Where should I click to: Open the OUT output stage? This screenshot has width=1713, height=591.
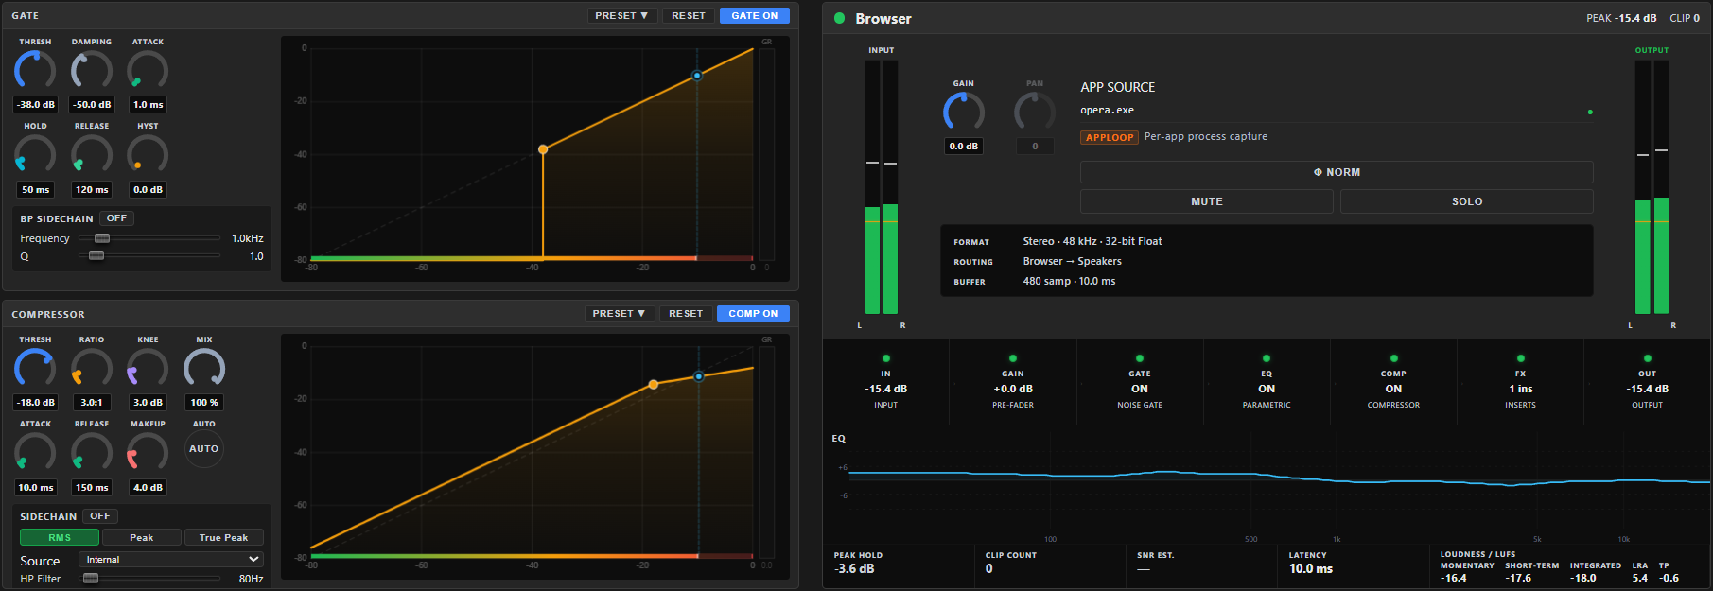[1647, 381]
